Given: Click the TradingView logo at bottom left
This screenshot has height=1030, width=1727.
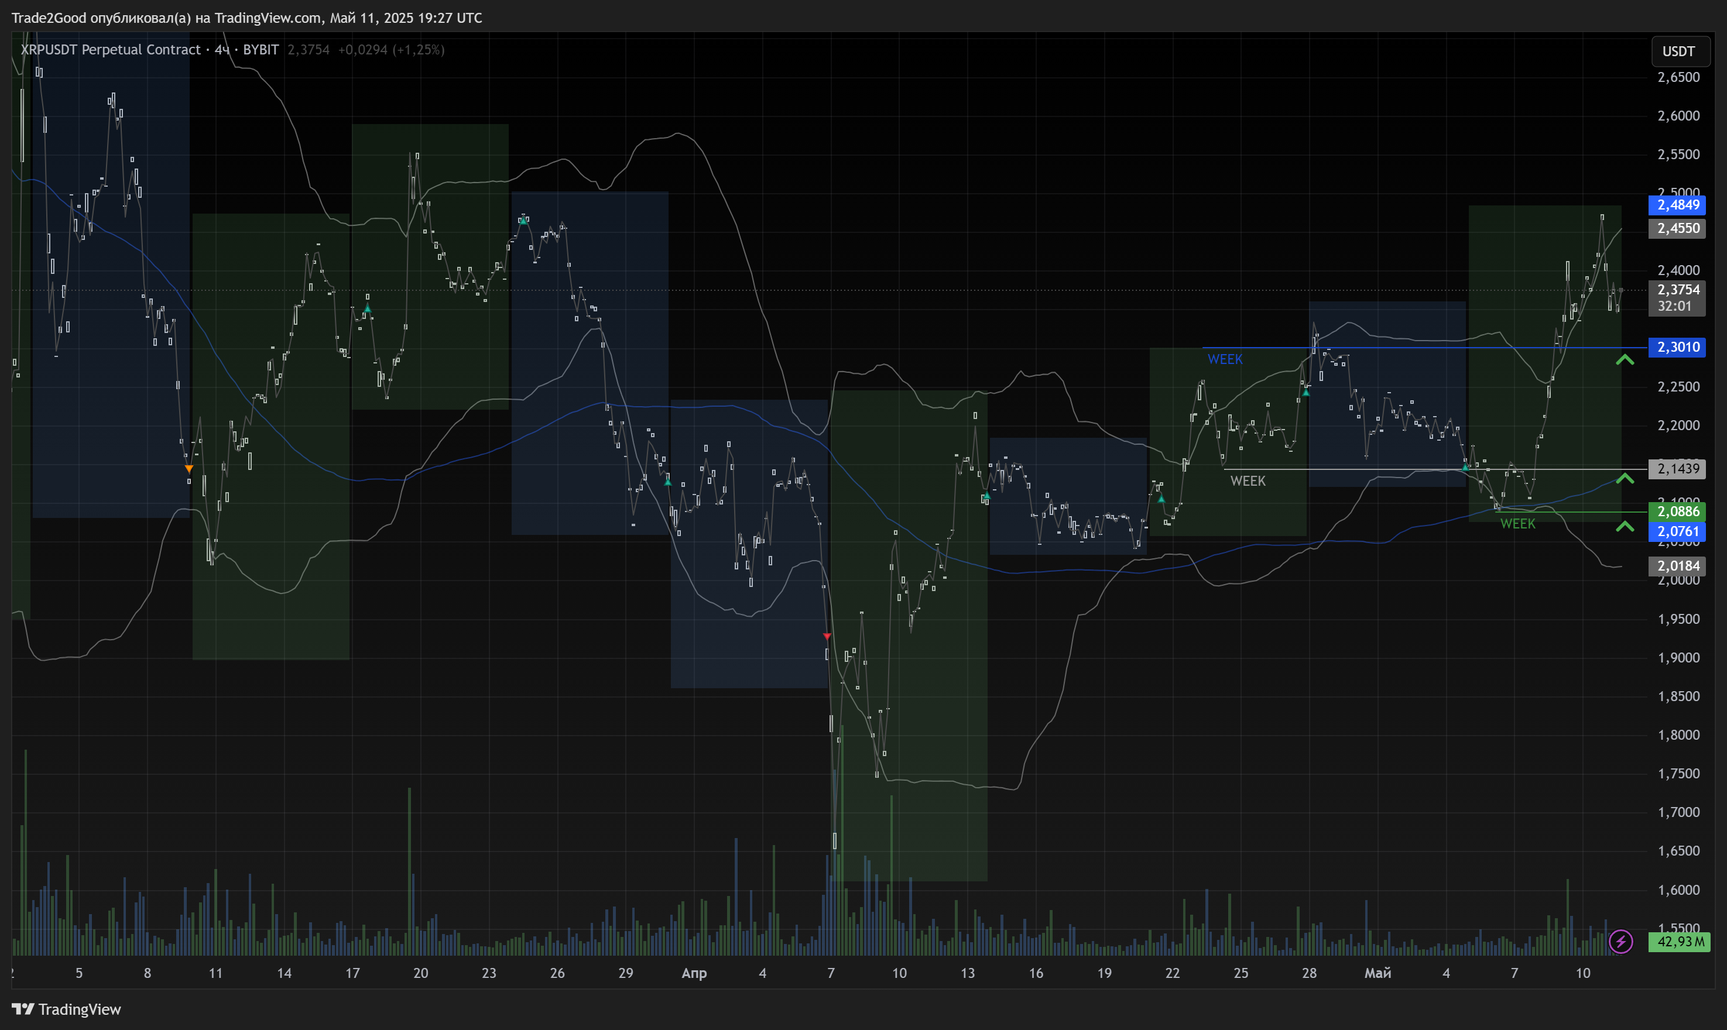Looking at the screenshot, I should [66, 1009].
